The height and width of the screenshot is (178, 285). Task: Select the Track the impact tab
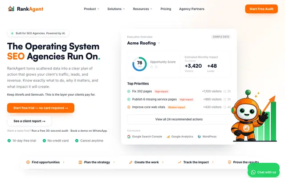[196, 162]
